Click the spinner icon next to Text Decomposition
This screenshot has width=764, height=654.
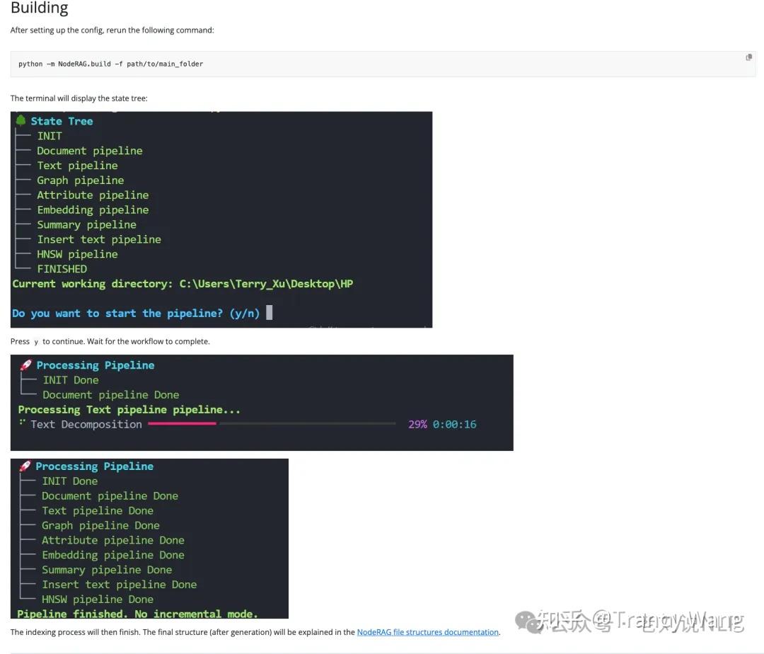(23, 424)
